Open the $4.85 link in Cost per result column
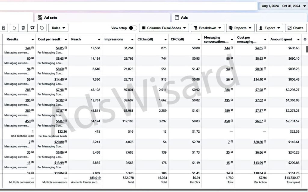The height and width of the screenshot is (192, 308). pos(60,48)
